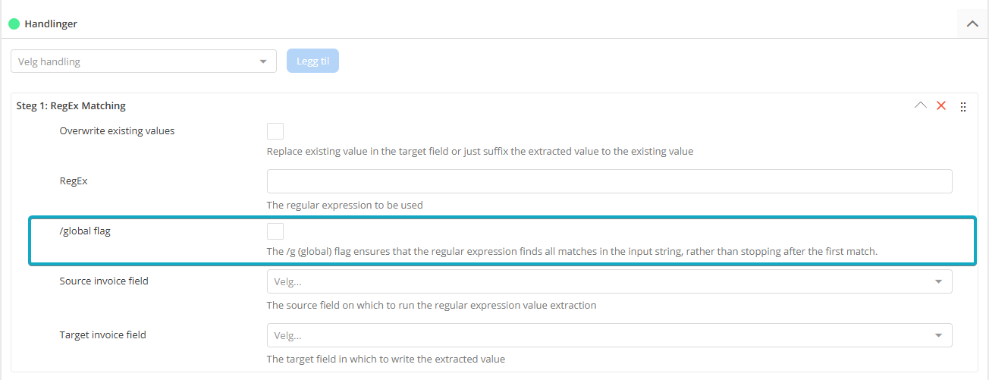This screenshot has height=380, width=989.
Task: Click the "/global flag" label text
Action: point(85,231)
